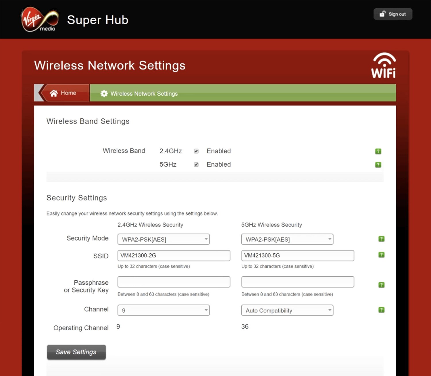
Task: Click the Security Mode help icon
Action: click(381, 239)
